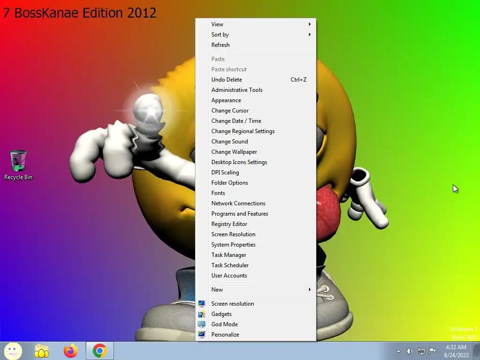480x360 pixels.
Task: Click the volume speaker tray icon
Action: pyautogui.click(x=410, y=351)
